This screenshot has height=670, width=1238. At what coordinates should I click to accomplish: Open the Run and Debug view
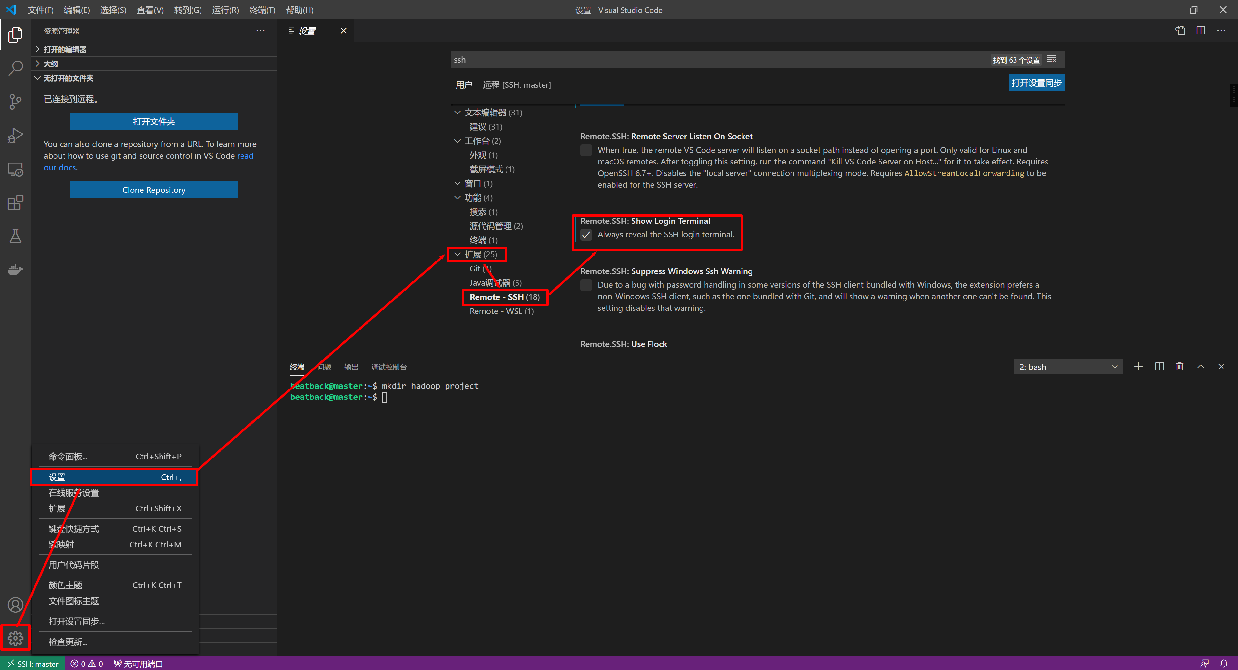(15, 135)
